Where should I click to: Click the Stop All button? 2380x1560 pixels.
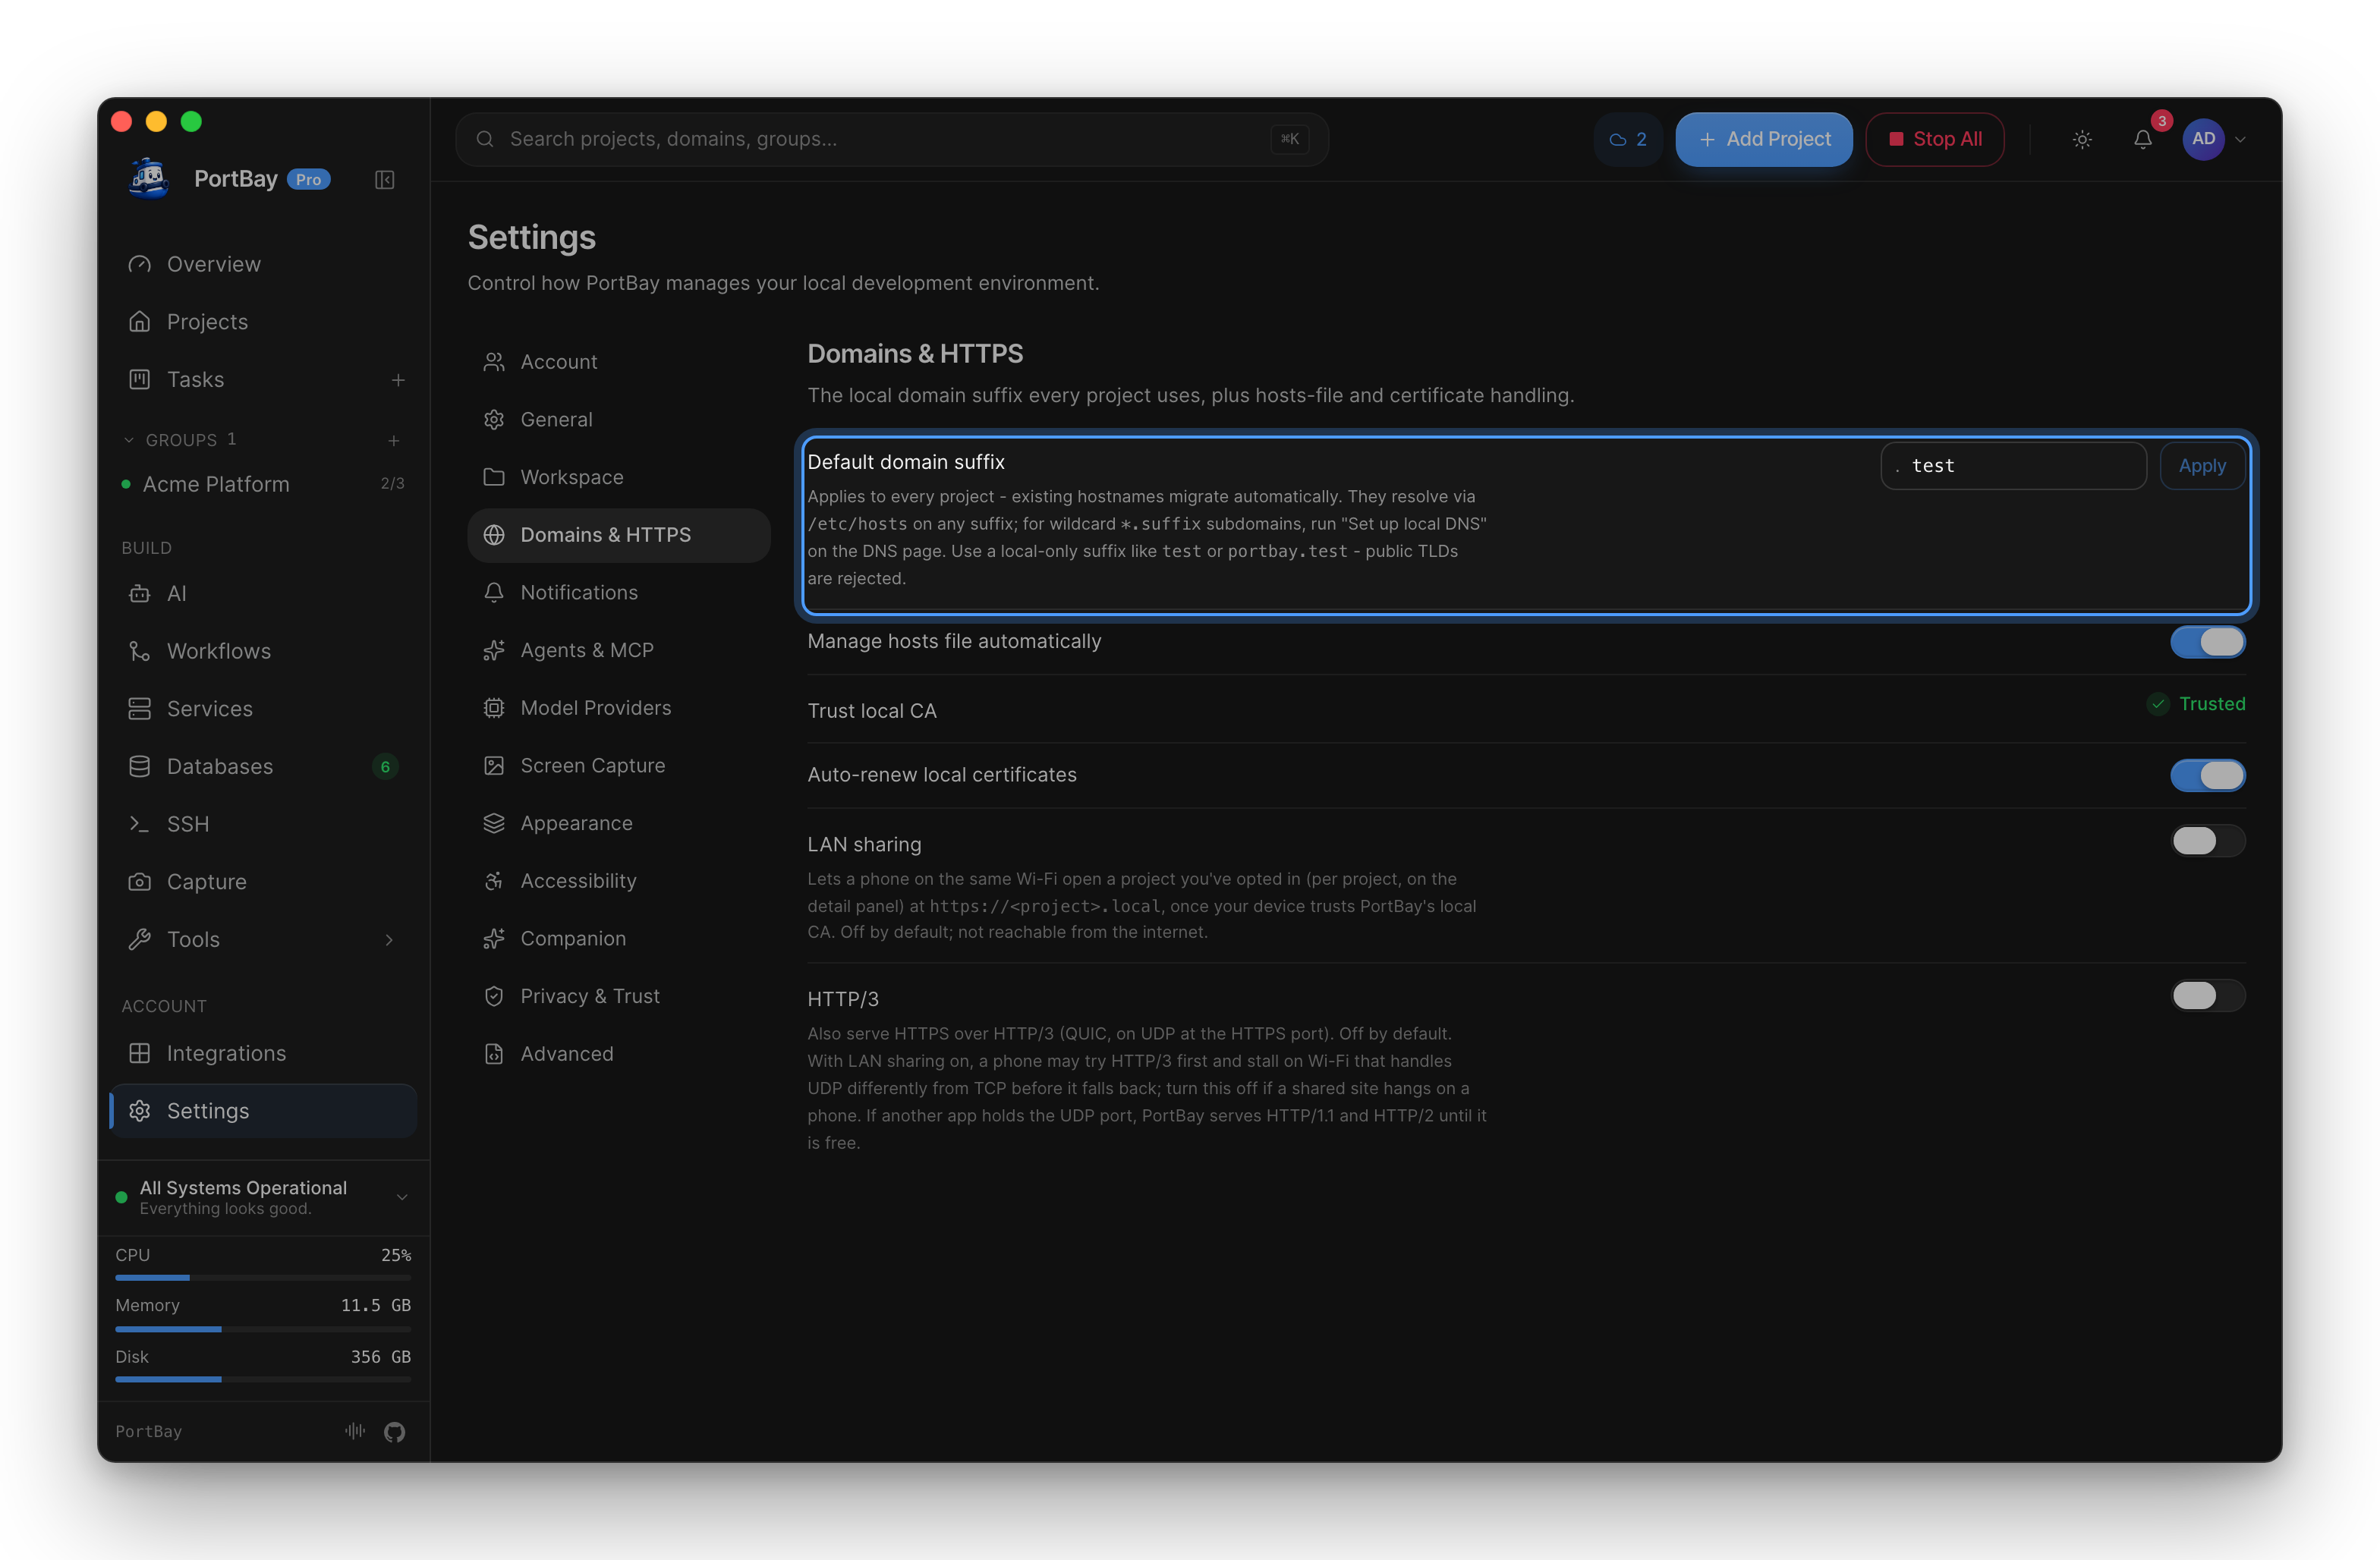pos(1934,140)
